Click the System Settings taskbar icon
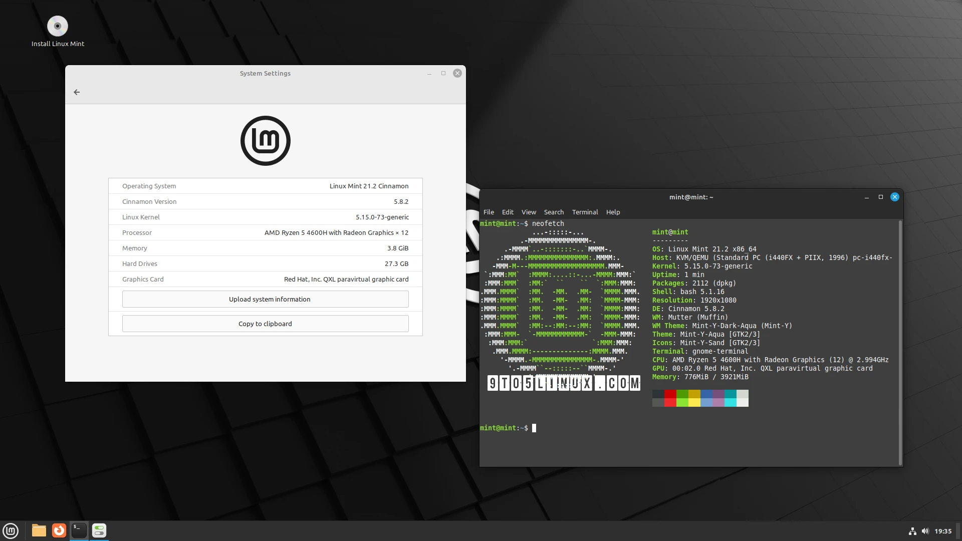This screenshot has height=541, width=962. coord(99,530)
